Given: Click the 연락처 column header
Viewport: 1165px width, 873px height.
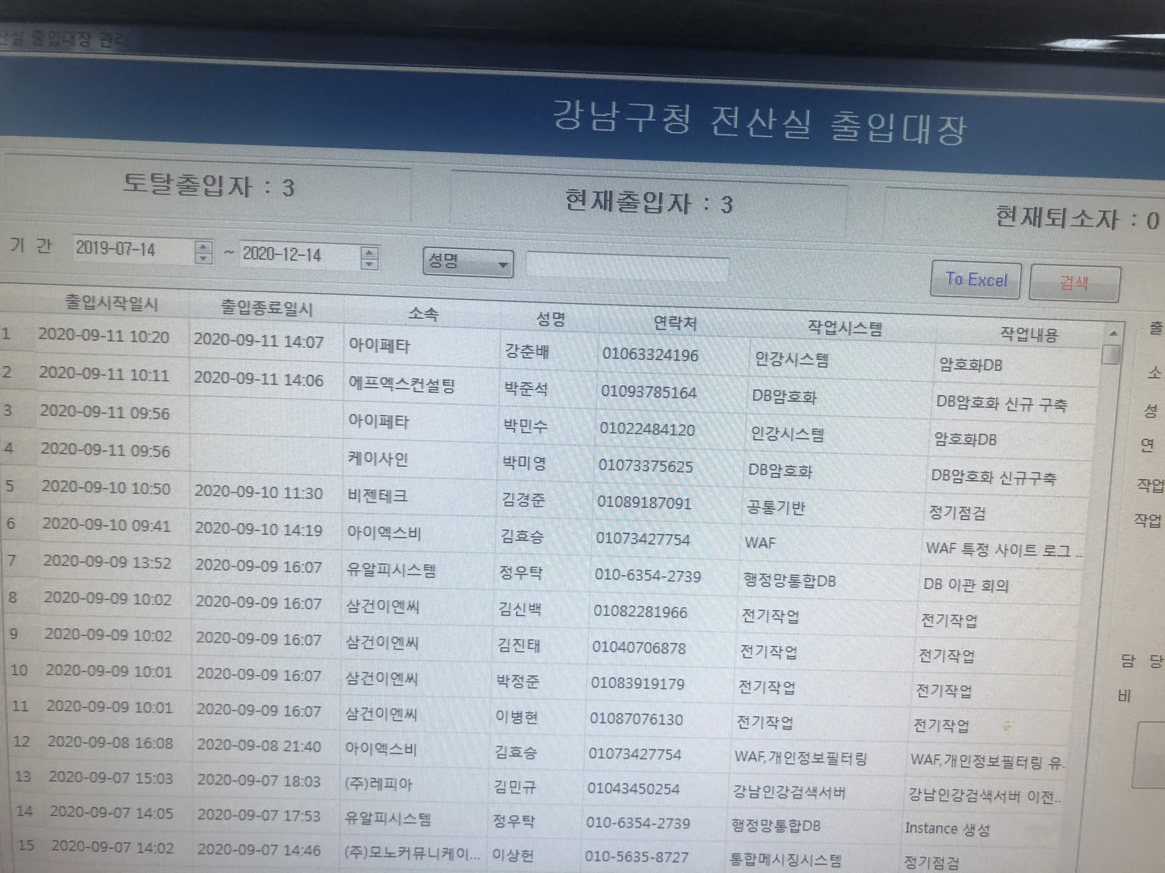Looking at the screenshot, I should 674,323.
